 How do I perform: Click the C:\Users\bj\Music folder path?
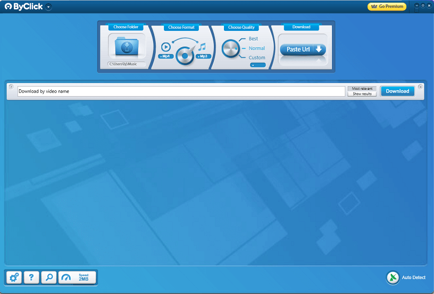(x=127, y=64)
